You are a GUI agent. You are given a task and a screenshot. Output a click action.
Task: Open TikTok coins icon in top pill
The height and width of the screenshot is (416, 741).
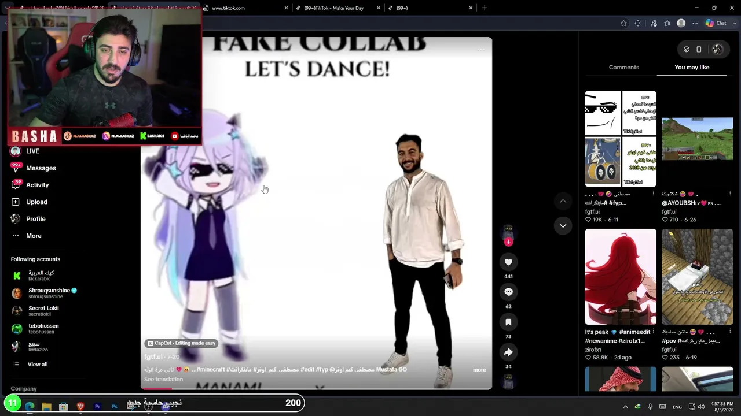coord(687,49)
